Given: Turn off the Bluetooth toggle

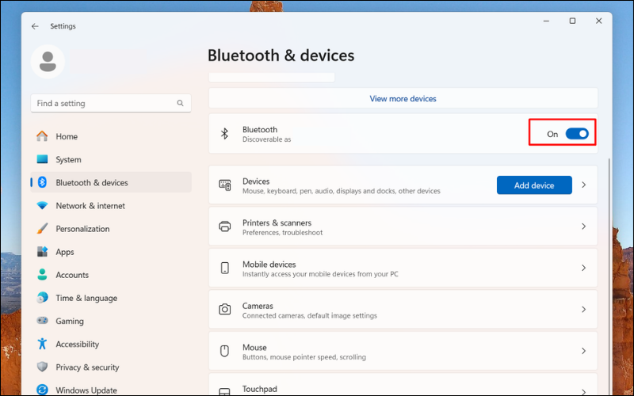Looking at the screenshot, I should click(577, 134).
